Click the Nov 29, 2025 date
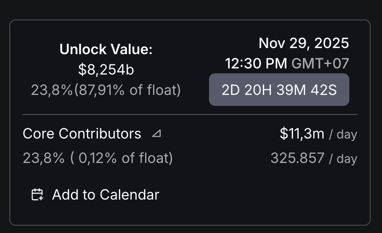This screenshot has height=233, width=382. point(304,43)
